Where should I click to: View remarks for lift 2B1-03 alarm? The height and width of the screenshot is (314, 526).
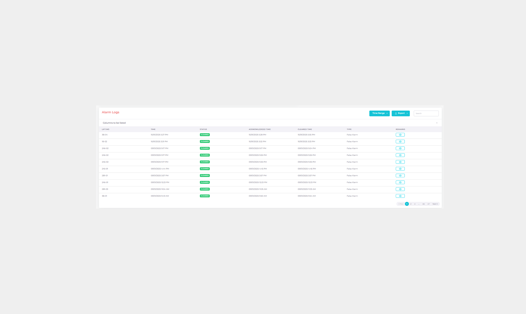(x=400, y=189)
